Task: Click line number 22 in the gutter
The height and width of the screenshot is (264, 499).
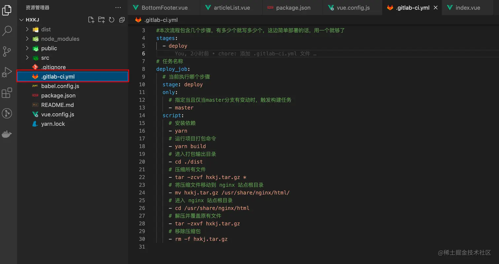Action: tap(142, 177)
